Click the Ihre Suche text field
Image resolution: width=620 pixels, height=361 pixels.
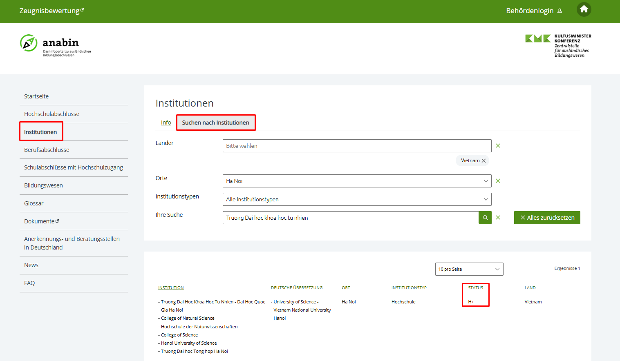351,218
